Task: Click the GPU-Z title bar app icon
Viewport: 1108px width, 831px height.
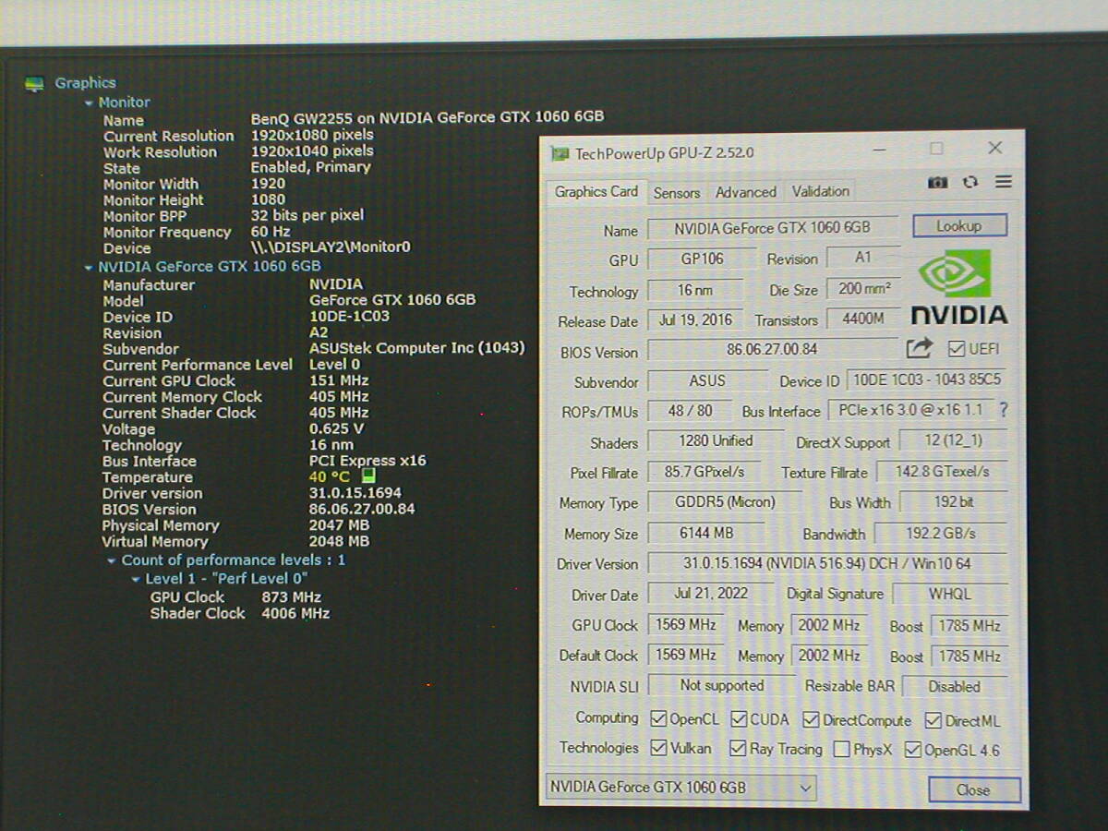Action: 560,153
